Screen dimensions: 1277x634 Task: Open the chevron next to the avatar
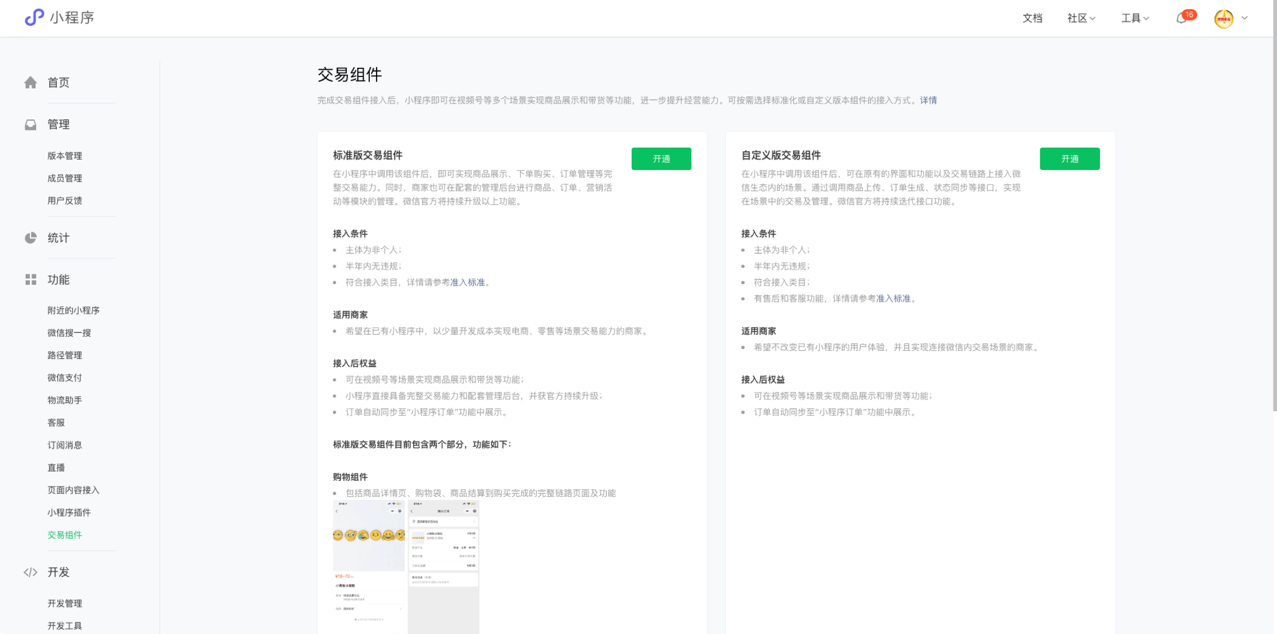(1244, 18)
